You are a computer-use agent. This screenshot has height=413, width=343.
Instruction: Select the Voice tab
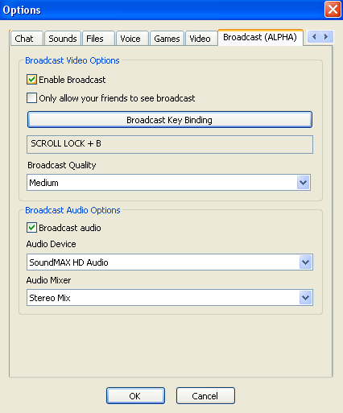pos(132,39)
